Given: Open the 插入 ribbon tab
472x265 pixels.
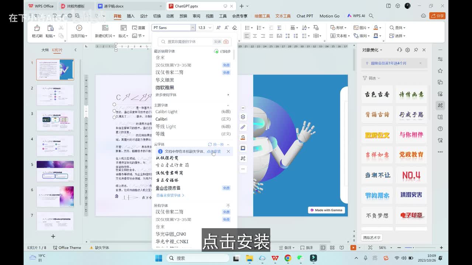Looking at the screenshot, I should [131, 16].
